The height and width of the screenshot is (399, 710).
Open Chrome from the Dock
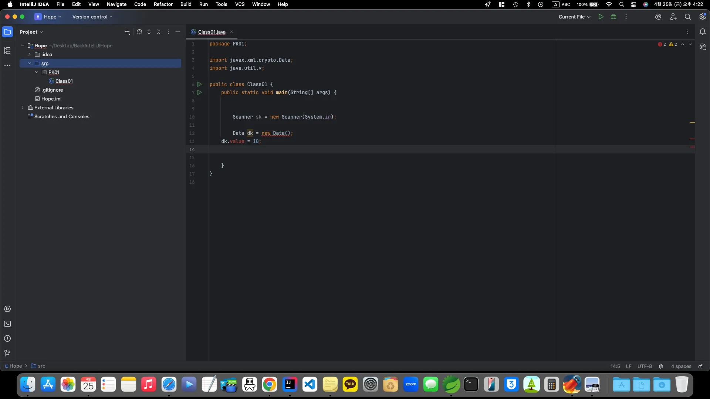270,385
